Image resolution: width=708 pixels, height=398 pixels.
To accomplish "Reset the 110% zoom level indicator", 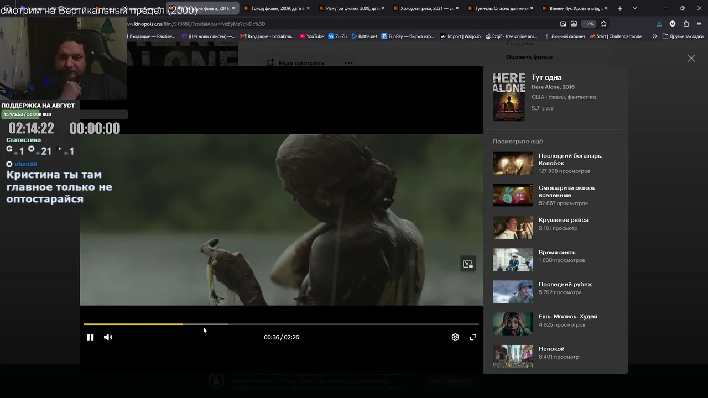I will pos(589,24).
